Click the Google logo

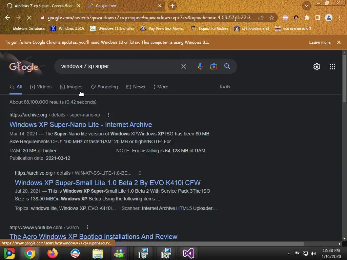click(24, 67)
